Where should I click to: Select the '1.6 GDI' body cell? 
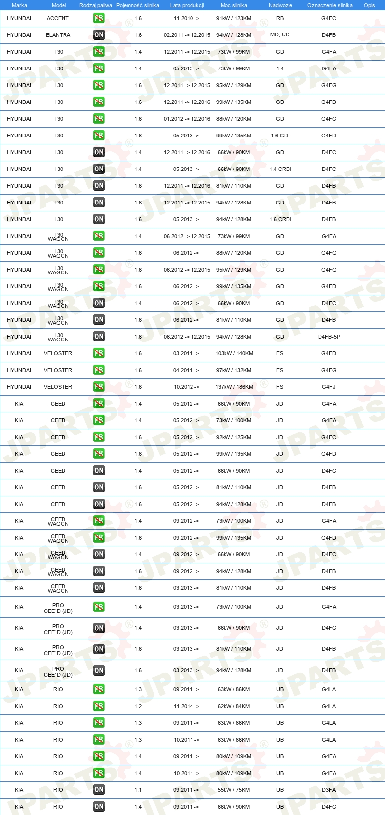click(280, 136)
